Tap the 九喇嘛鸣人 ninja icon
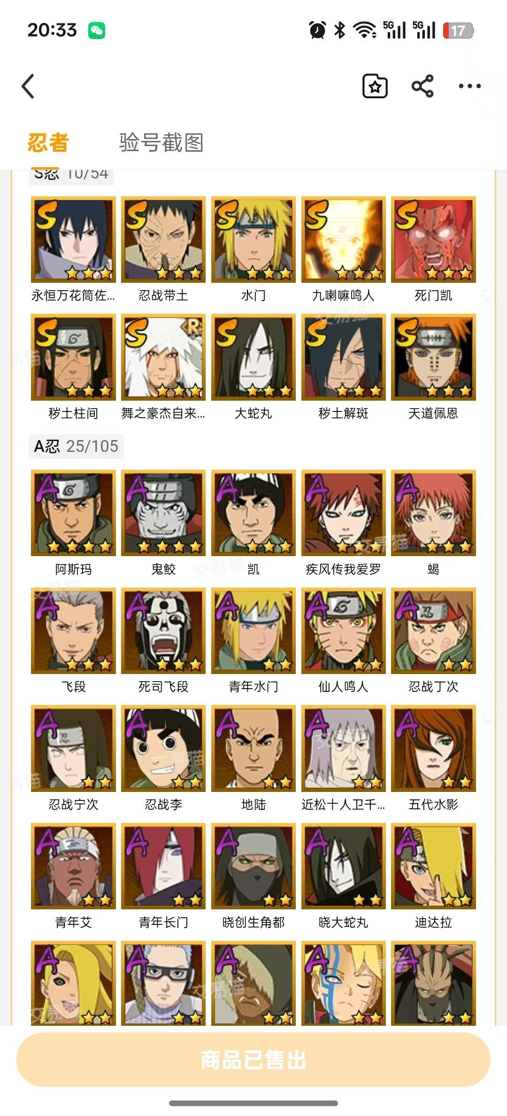Screen dimensions: 507x1116 344,240
